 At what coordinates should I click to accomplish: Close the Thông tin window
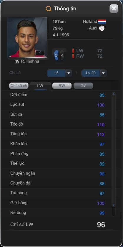click(x=114, y=9)
